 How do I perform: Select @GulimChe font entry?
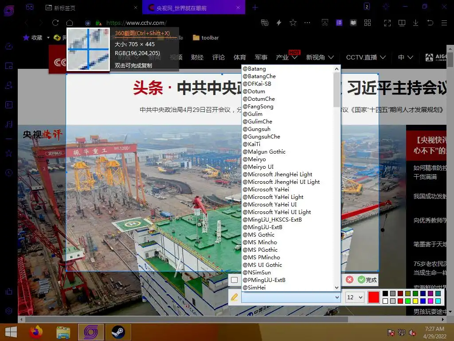click(287, 122)
